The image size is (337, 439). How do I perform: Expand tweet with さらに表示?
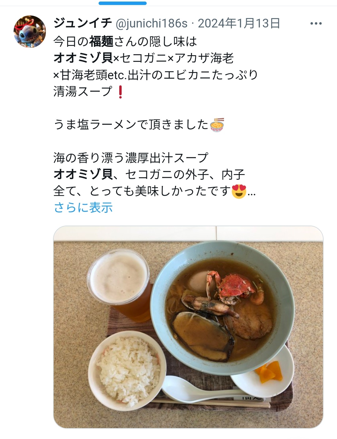83,207
